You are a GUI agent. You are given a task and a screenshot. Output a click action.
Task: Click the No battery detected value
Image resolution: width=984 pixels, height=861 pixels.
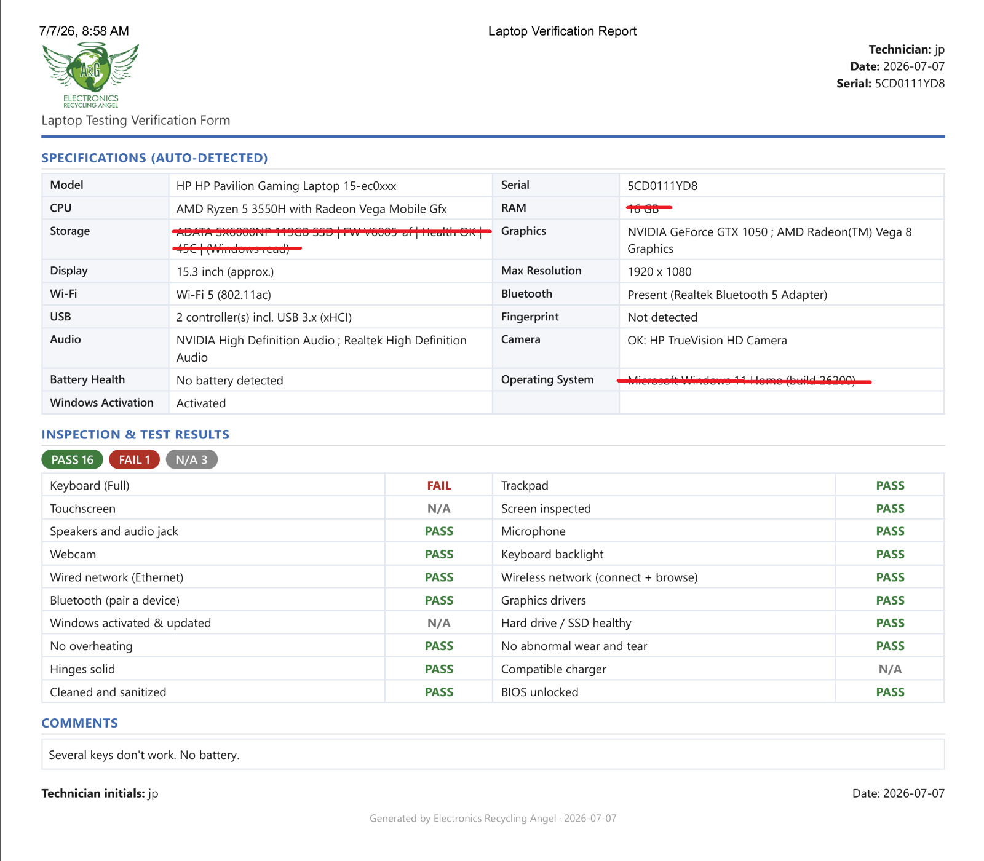[229, 380]
